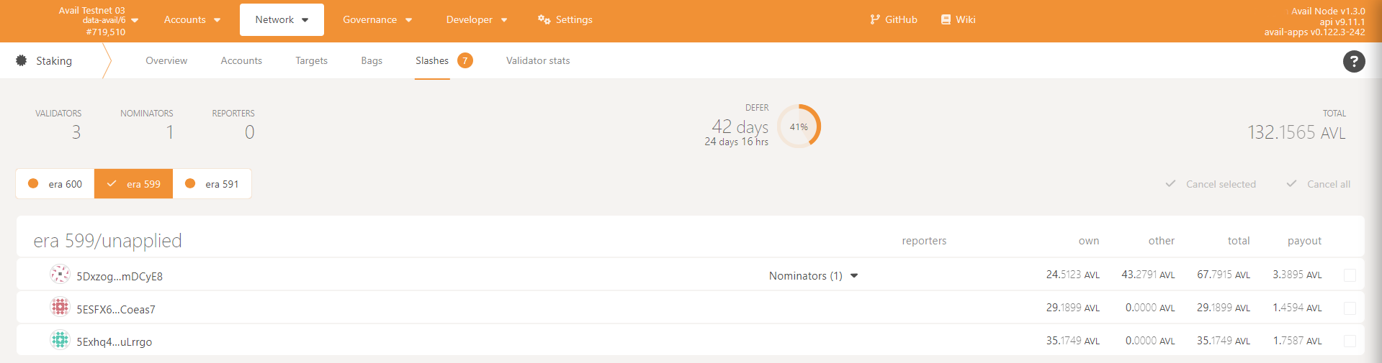Screen dimensions: 1382x363
Task: Click the 5Exhq4...uLrrgo identity icon
Action: [x=60, y=340]
